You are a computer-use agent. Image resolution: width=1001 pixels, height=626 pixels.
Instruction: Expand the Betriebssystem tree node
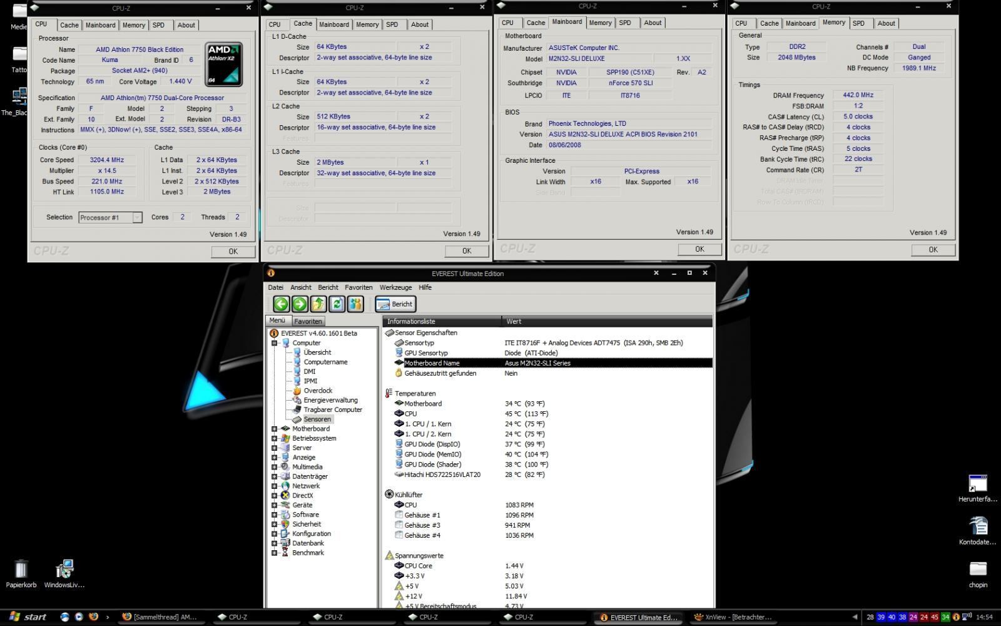coord(274,438)
